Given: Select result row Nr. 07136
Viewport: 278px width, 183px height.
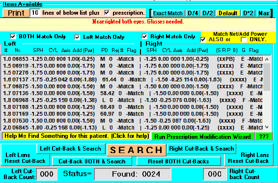Looking at the screenshot, I should point(132,93).
